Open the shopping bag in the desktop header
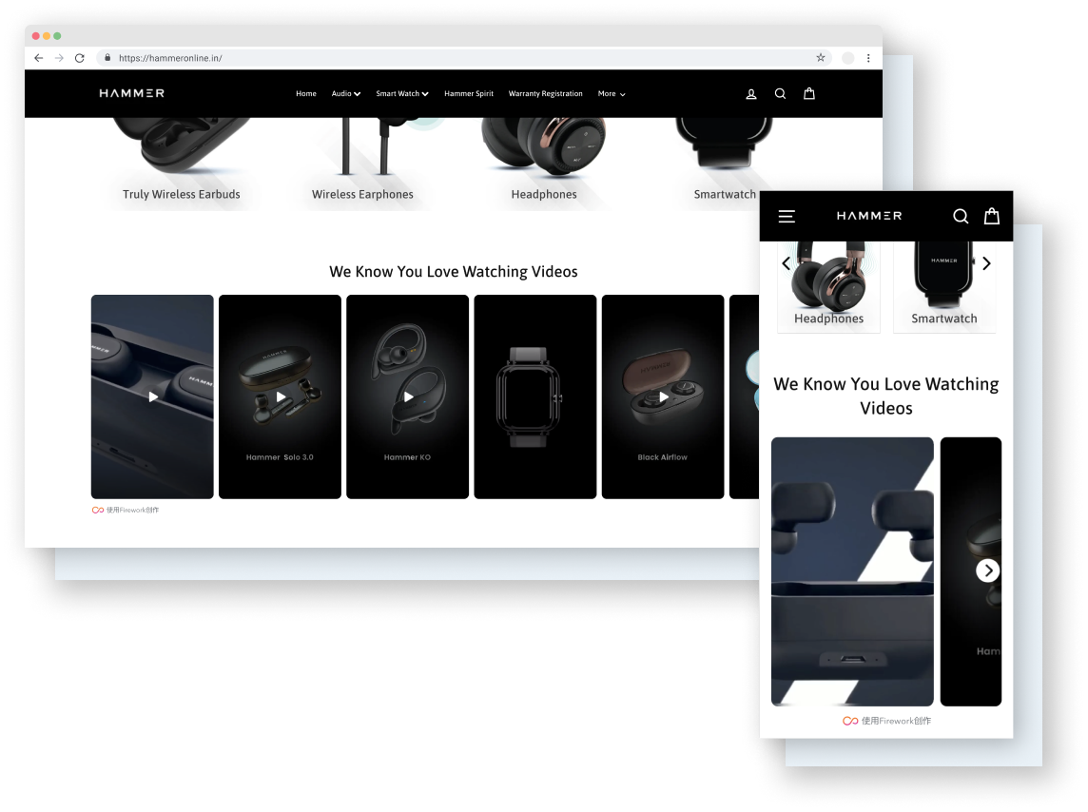The width and height of the screenshot is (1088, 812). pyautogui.click(x=809, y=93)
